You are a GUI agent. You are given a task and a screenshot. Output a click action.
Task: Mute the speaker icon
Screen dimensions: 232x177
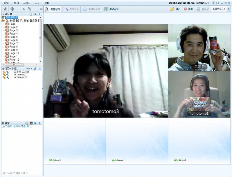12,9
